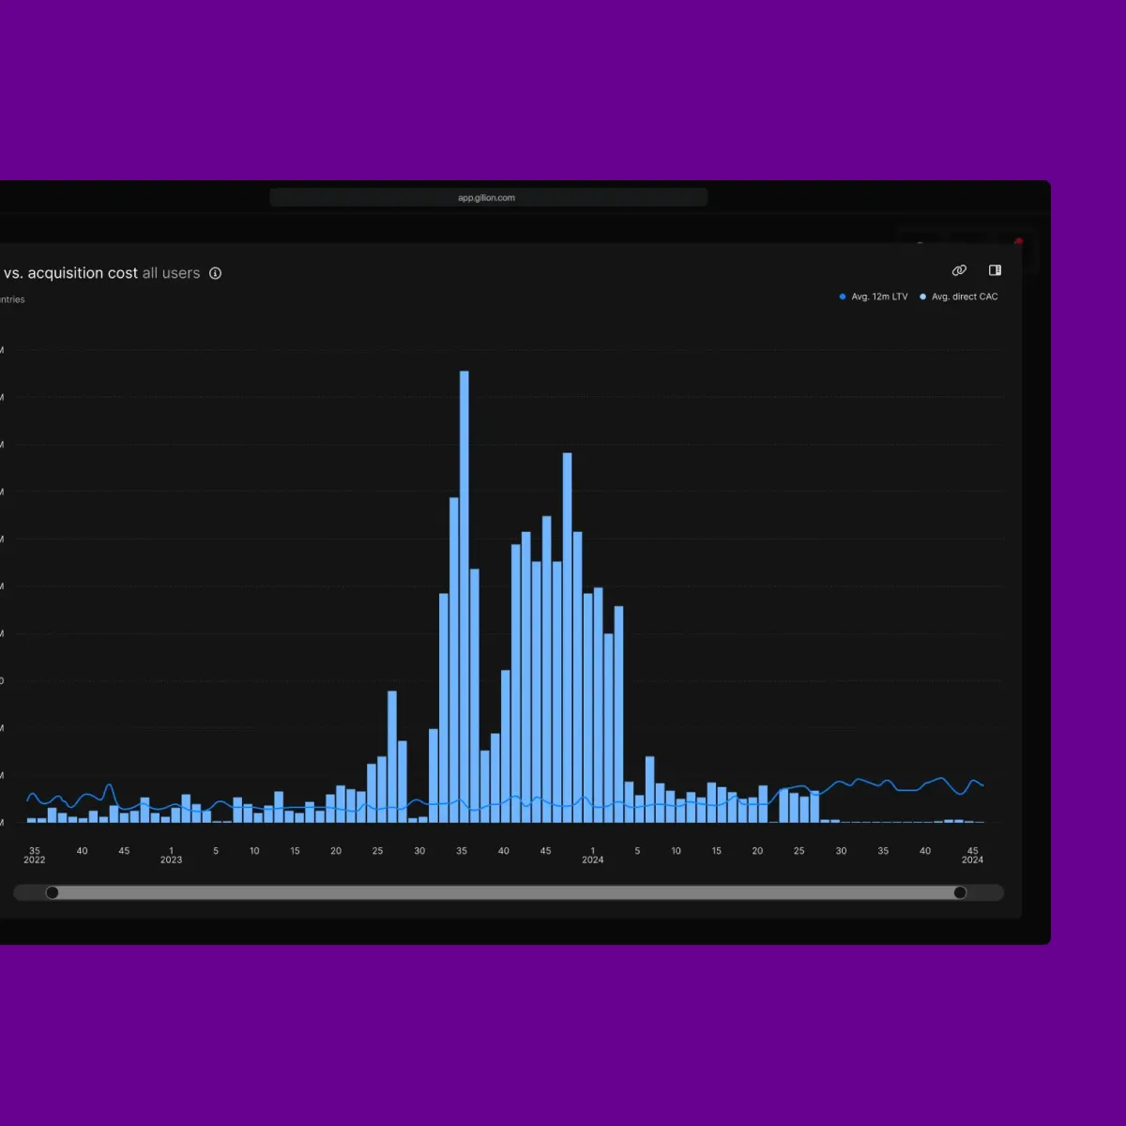Click the info icon beside 'all users'
The height and width of the screenshot is (1126, 1126).
point(215,273)
